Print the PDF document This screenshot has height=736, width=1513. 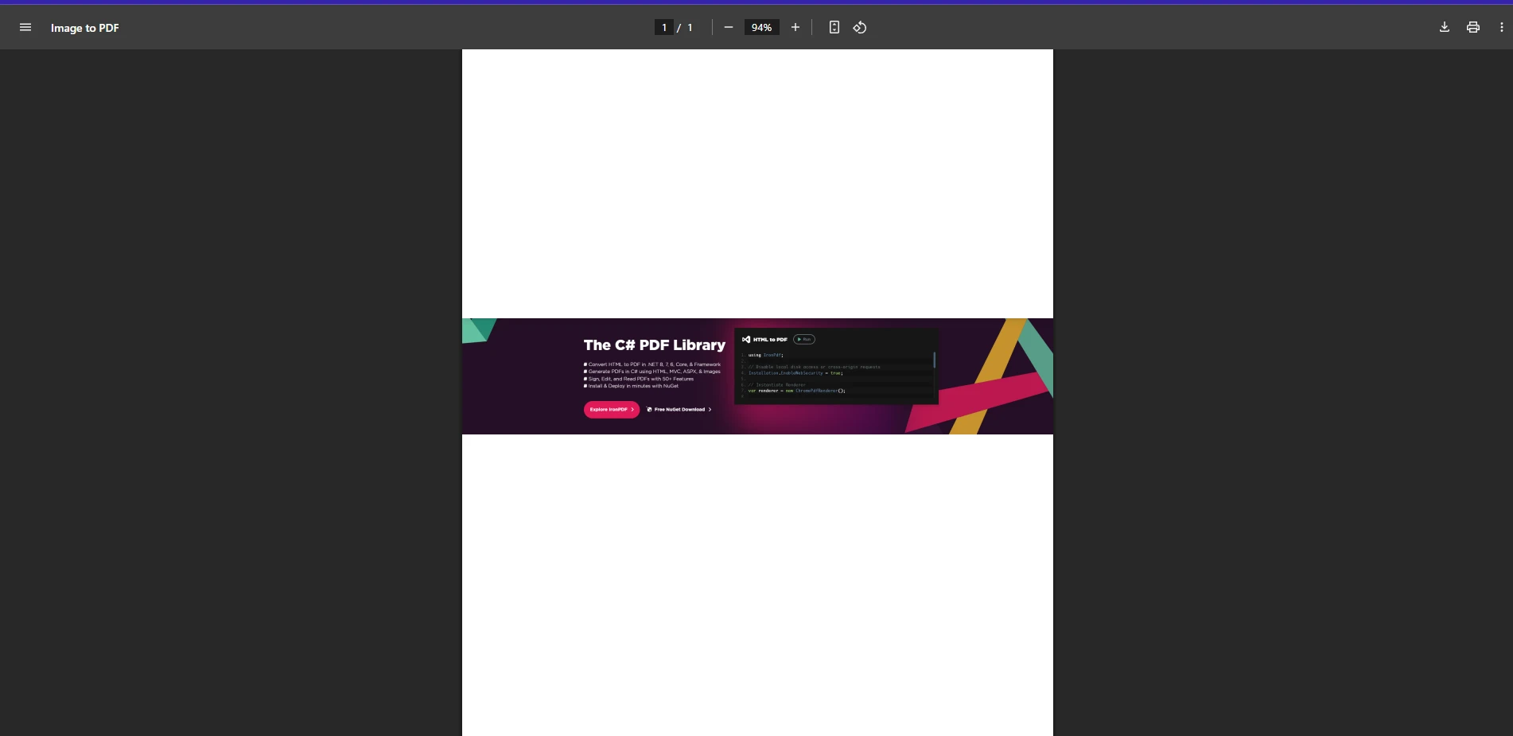pyautogui.click(x=1472, y=28)
